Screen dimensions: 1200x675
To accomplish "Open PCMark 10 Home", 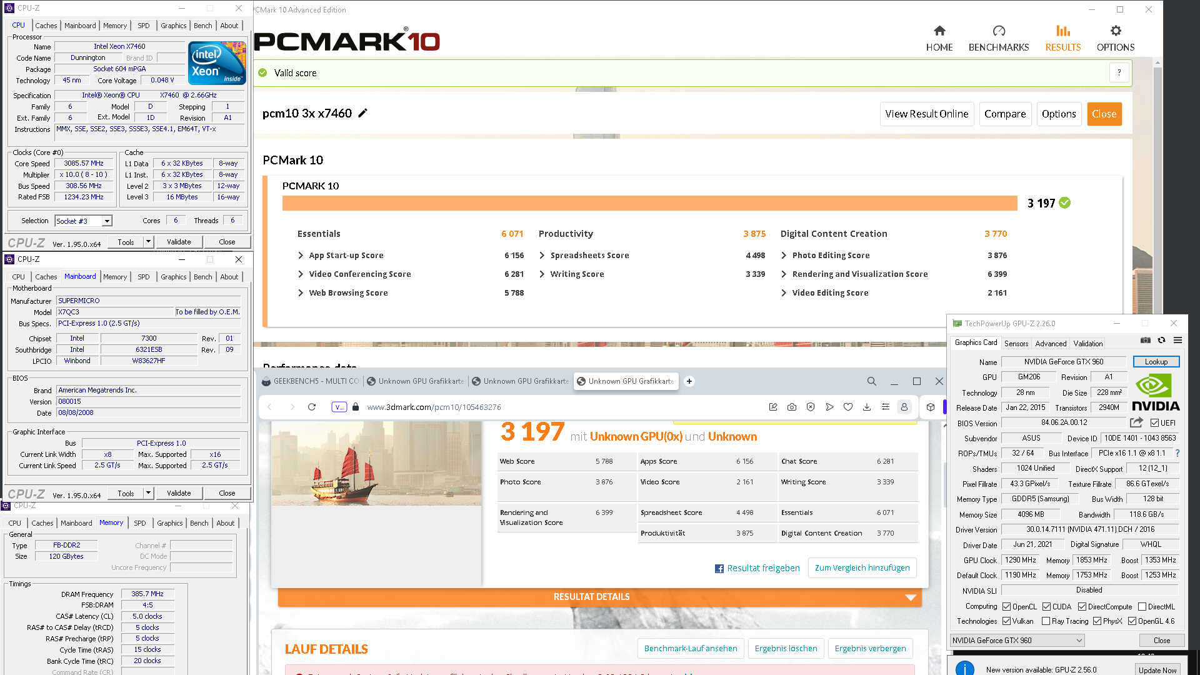I will tap(939, 39).
